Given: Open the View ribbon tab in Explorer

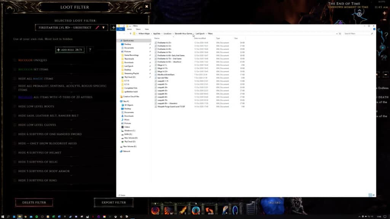Looking at the screenshot, I should [147, 29].
